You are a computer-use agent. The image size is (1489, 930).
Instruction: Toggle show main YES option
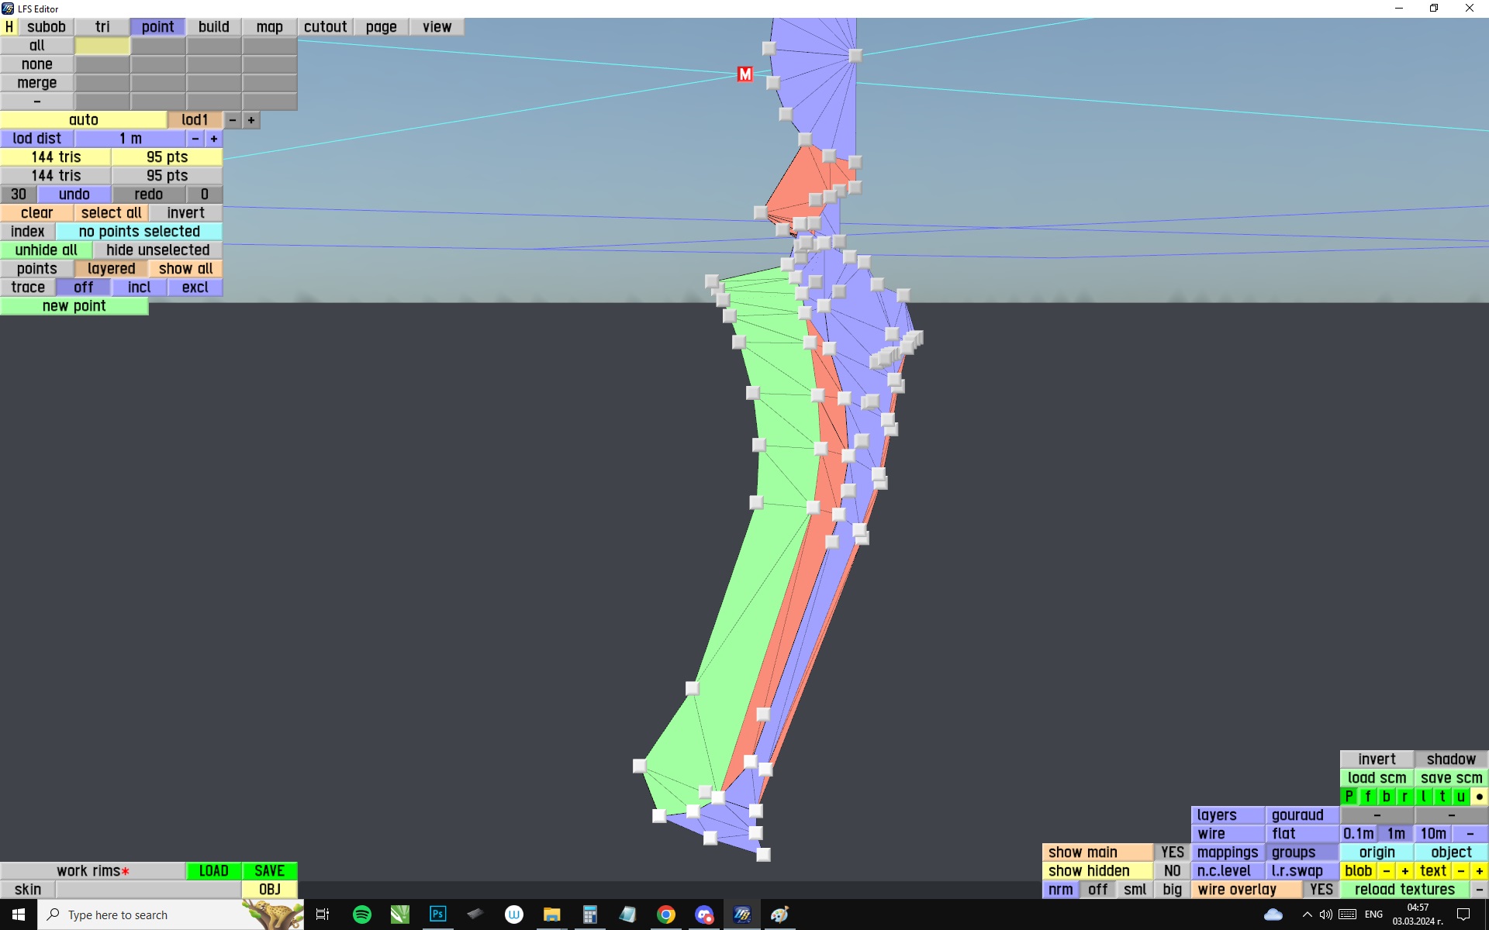click(1172, 852)
